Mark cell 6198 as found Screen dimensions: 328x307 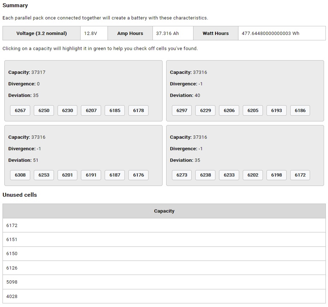277,175
